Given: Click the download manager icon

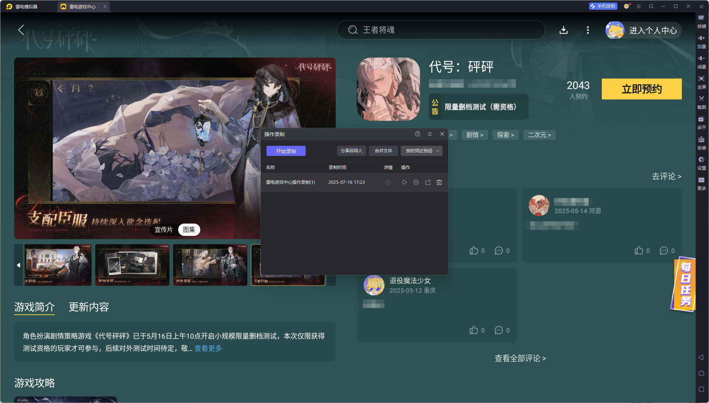Looking at the screenshot, I should click(x=563, y=30).
